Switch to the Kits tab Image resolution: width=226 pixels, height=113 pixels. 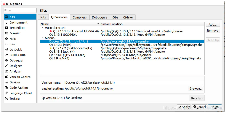[x=43, y=17]
